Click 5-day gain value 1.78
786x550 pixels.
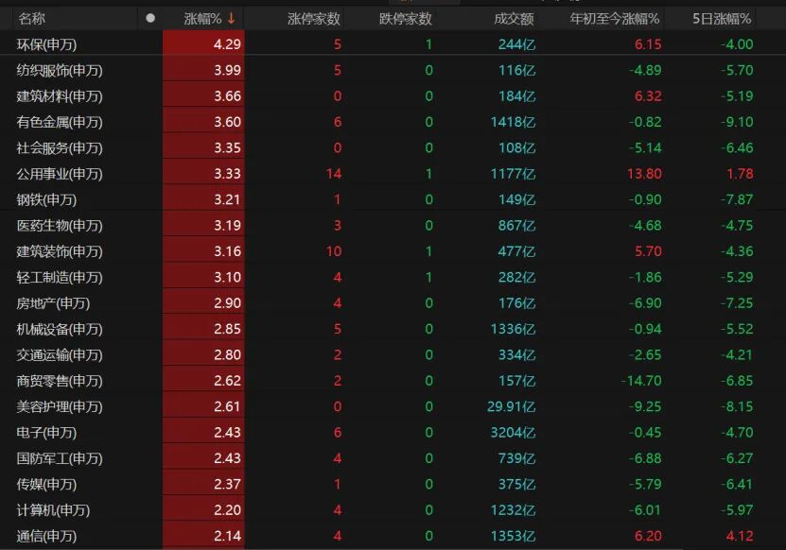[x=740, y=174]
